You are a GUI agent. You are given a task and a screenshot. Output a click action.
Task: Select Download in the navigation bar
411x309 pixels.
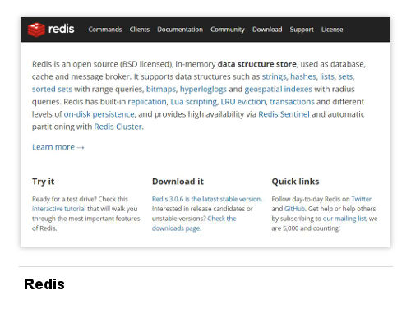(267, 30)
